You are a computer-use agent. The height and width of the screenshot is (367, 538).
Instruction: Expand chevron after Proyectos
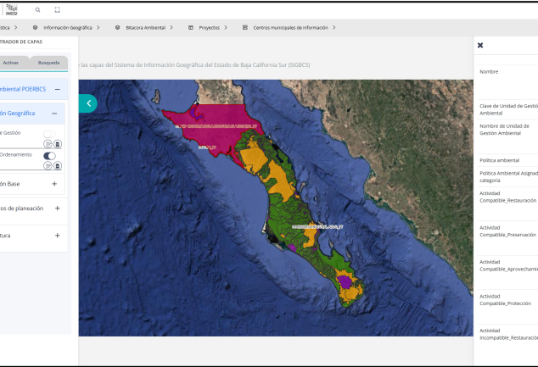[x=226, y=27]
